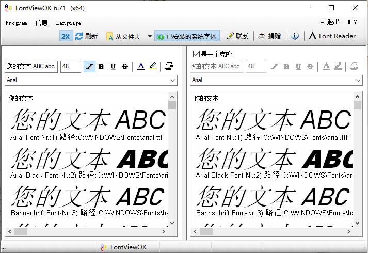The height and width of the screenshot is (253, 368).
Task: Click the print icon in left pane
Action: (168, 67)
